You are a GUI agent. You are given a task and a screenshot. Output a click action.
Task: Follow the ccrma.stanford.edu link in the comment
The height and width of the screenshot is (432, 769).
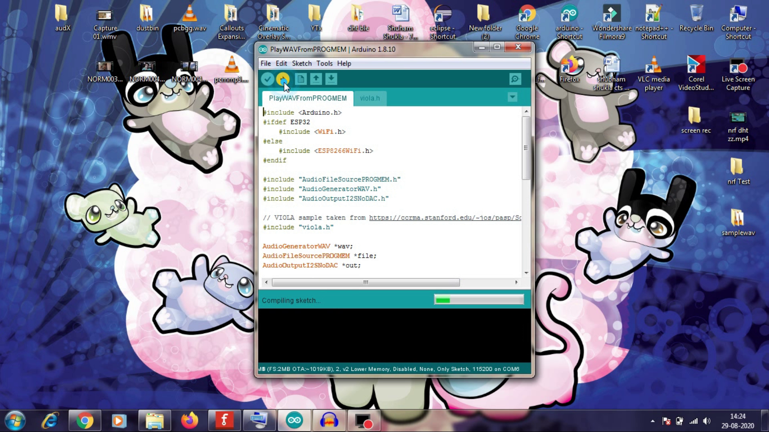[445, 218]
